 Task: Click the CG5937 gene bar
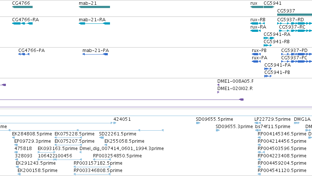[x=294, y=15]
